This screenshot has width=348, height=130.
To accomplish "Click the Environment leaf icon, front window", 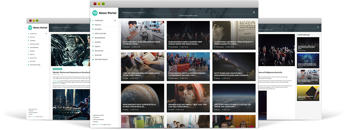I will click(93, 38).
